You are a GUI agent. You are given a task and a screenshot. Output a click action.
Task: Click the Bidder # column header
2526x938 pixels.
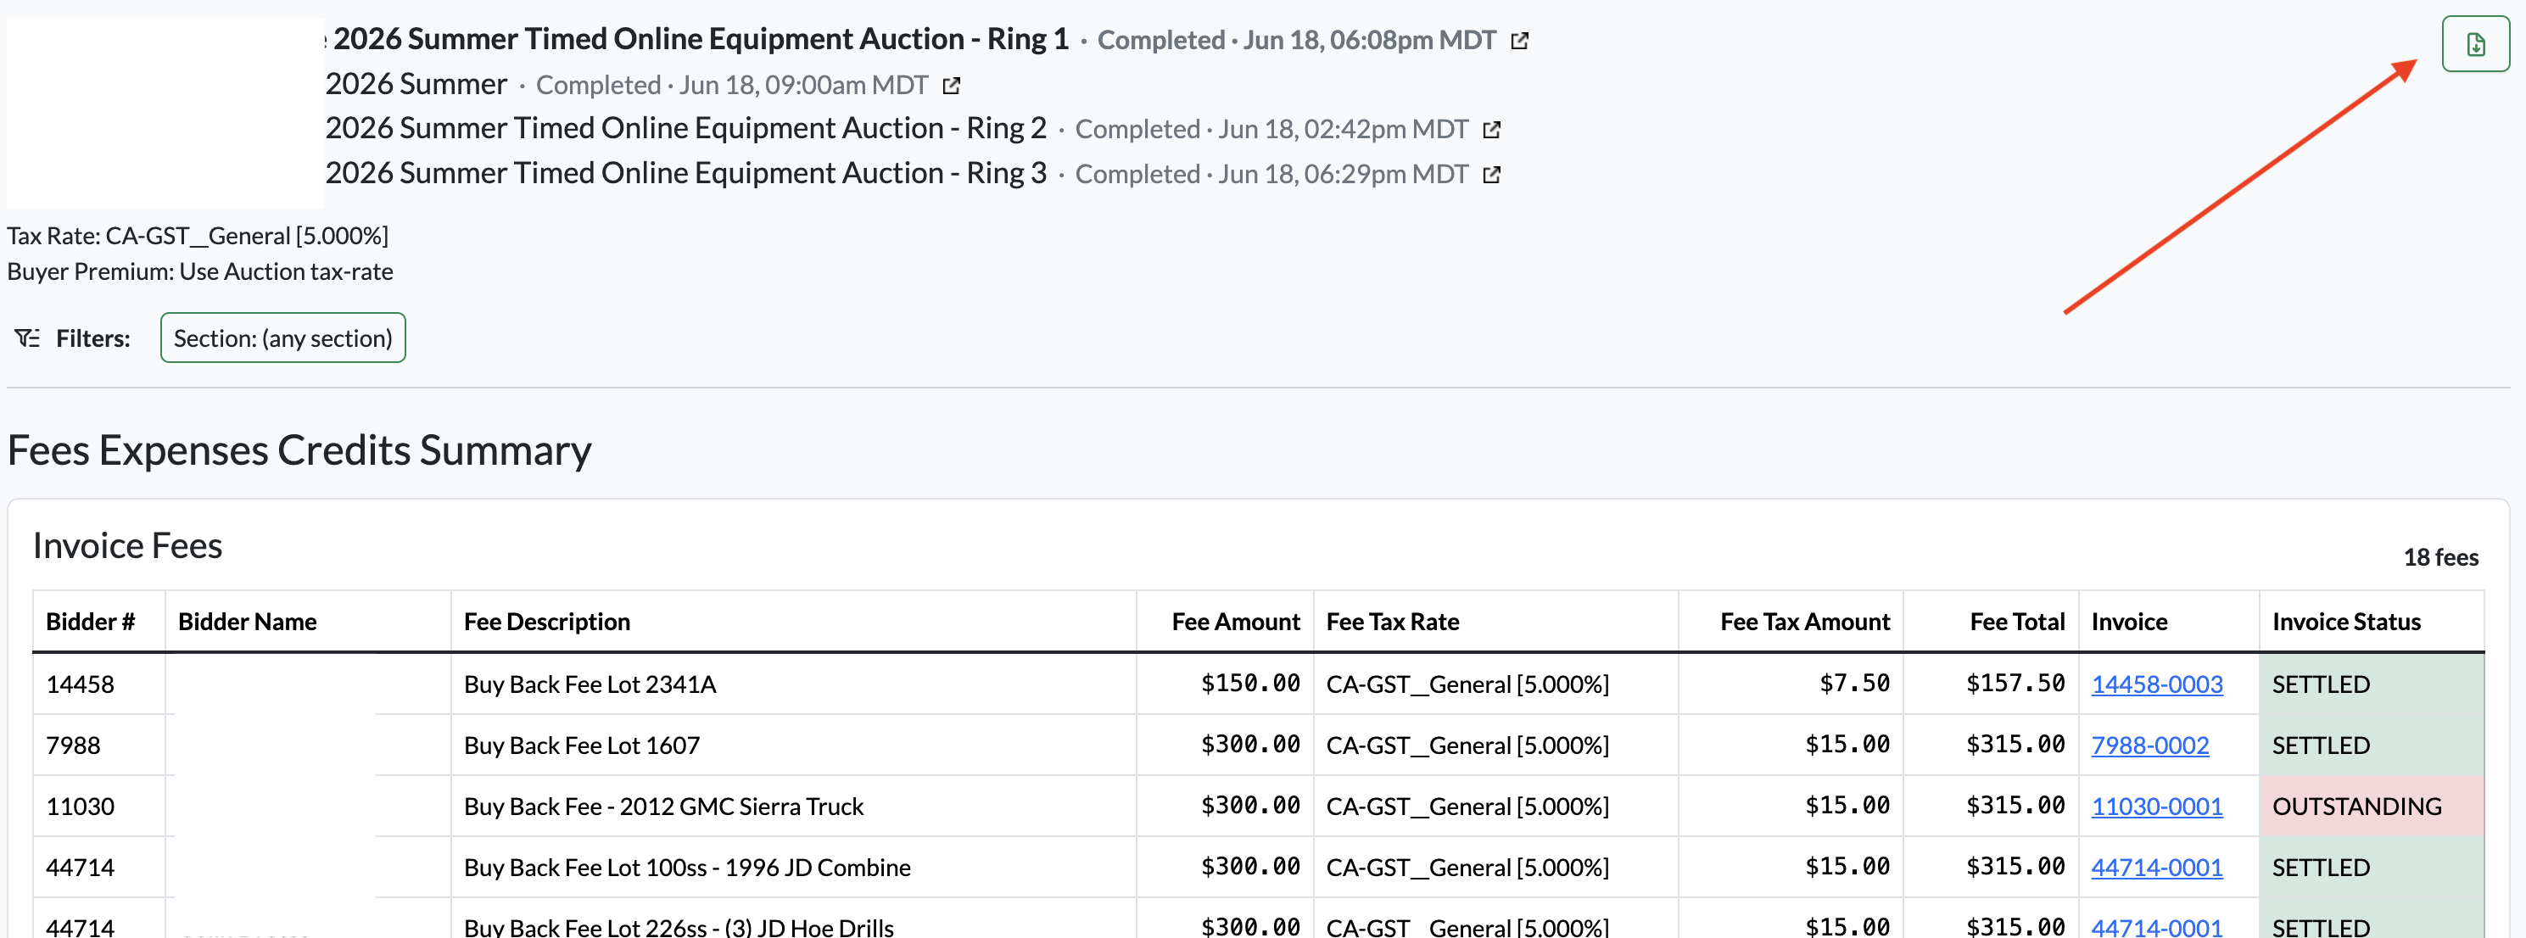point(90,622)
